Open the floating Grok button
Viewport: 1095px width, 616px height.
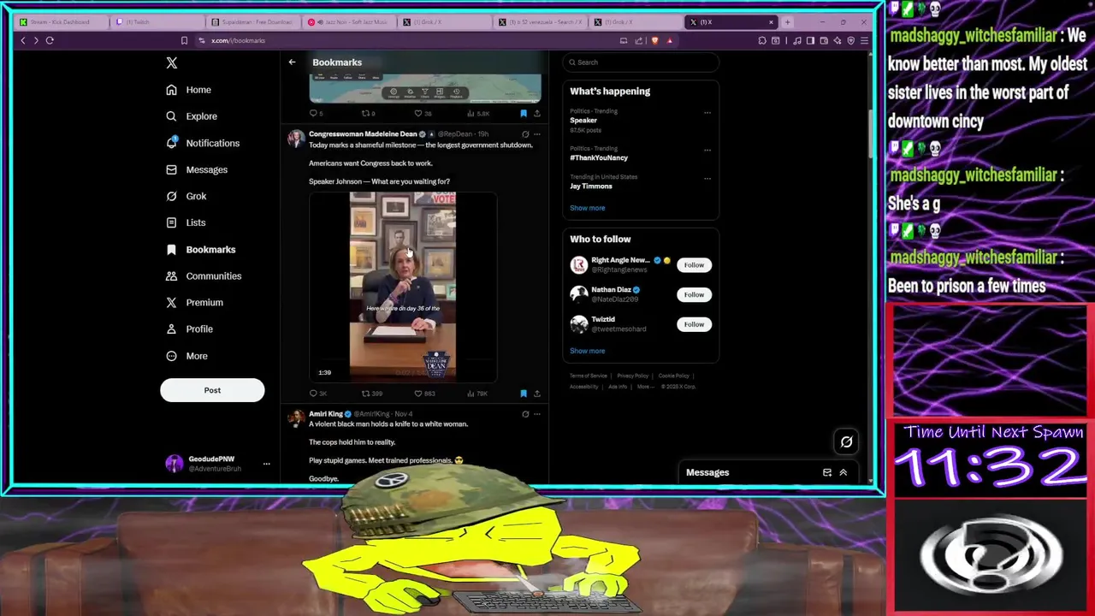point(846,441)
